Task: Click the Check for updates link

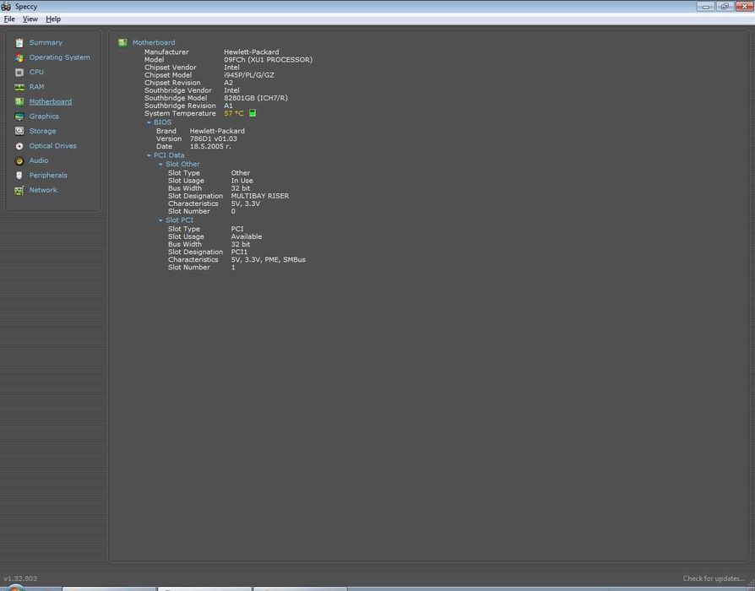Action: 714,578
